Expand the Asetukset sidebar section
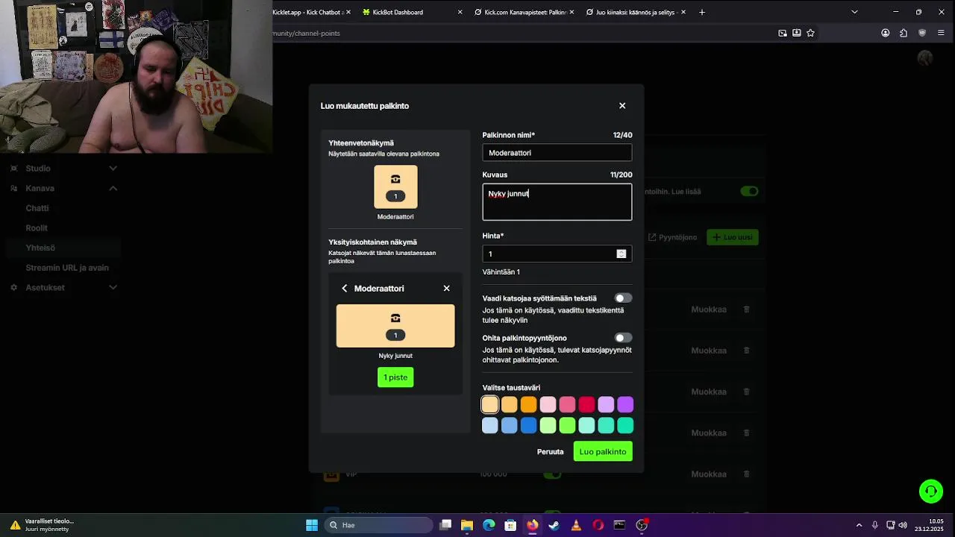Viewport: 955px width, 537px height. 113,288
